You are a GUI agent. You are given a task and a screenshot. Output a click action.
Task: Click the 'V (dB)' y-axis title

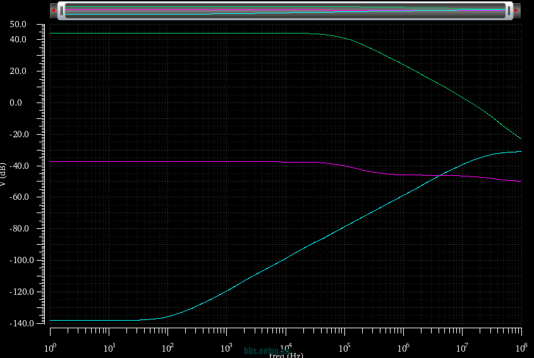coord(3,174)
